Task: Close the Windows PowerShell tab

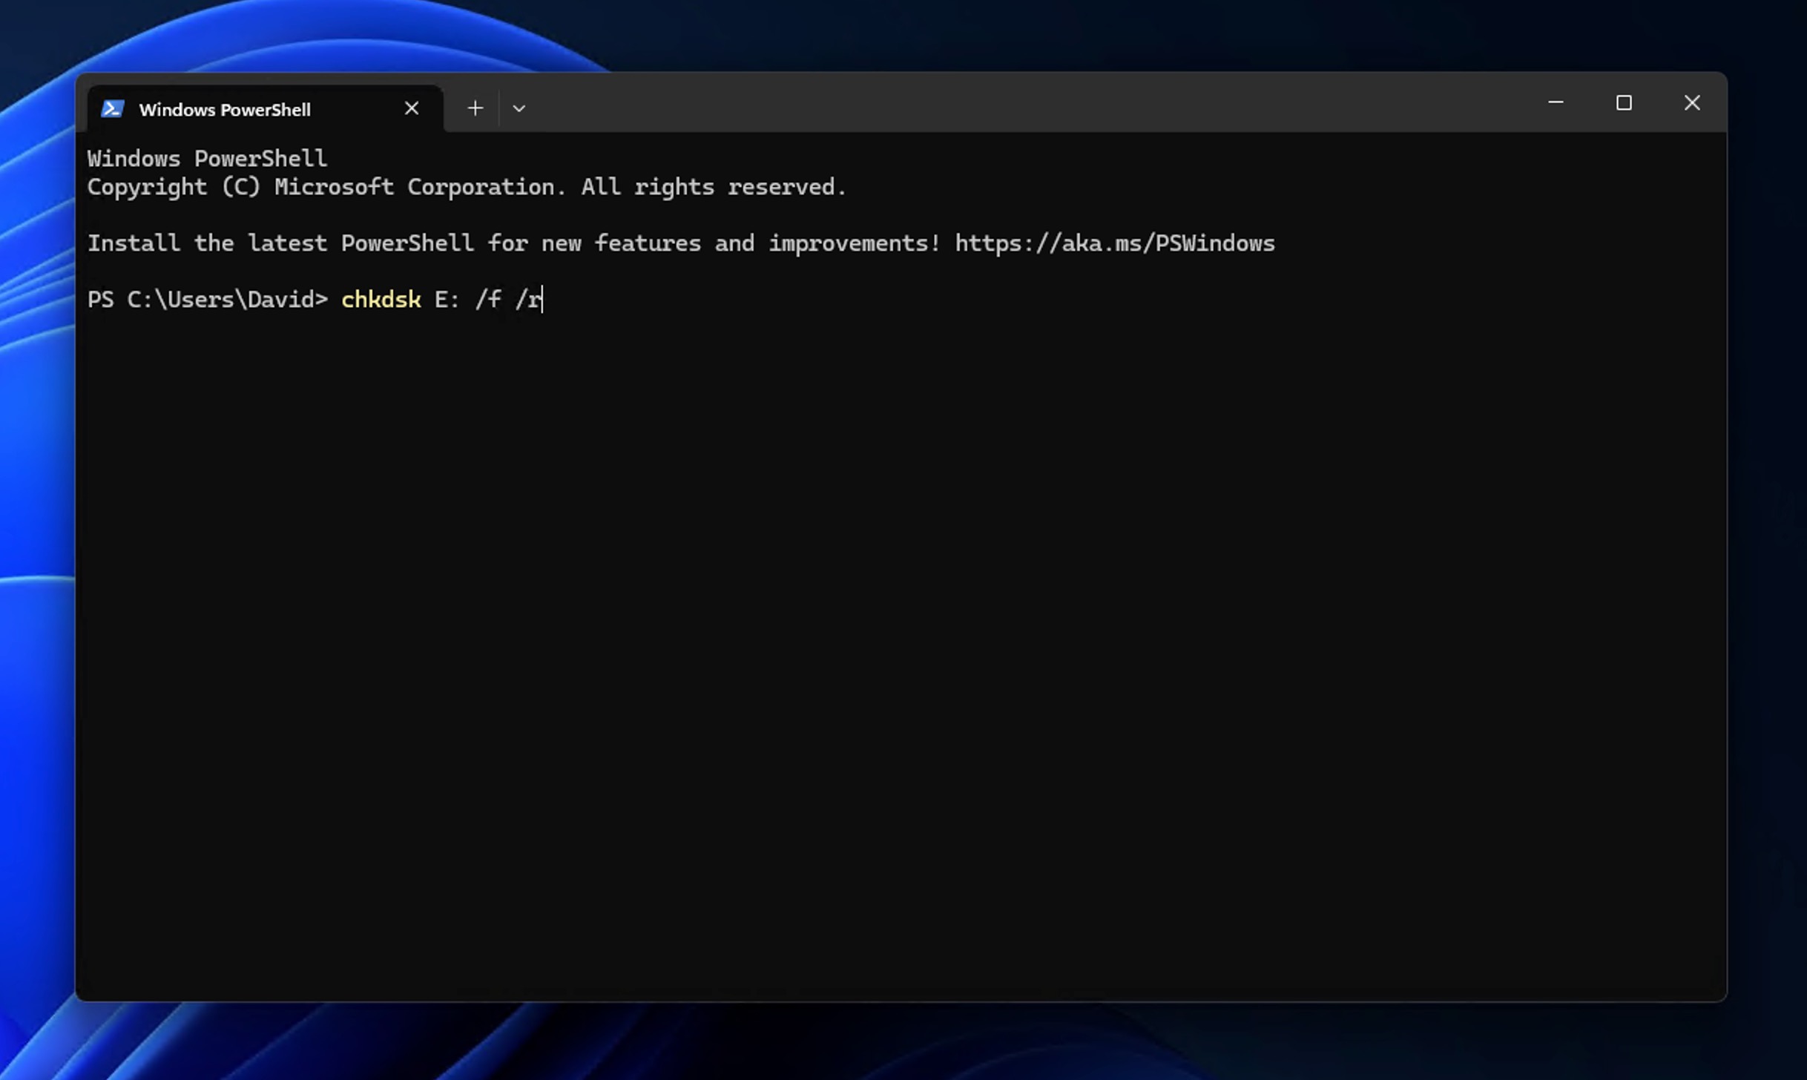Action: tap(412, 108)
